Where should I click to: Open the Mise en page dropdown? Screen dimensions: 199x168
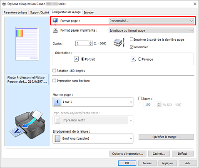tap(93, 102)
